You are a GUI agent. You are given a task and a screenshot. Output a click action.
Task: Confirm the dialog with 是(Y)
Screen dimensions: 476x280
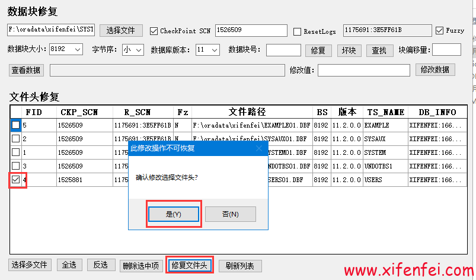[x=174, y=214]
